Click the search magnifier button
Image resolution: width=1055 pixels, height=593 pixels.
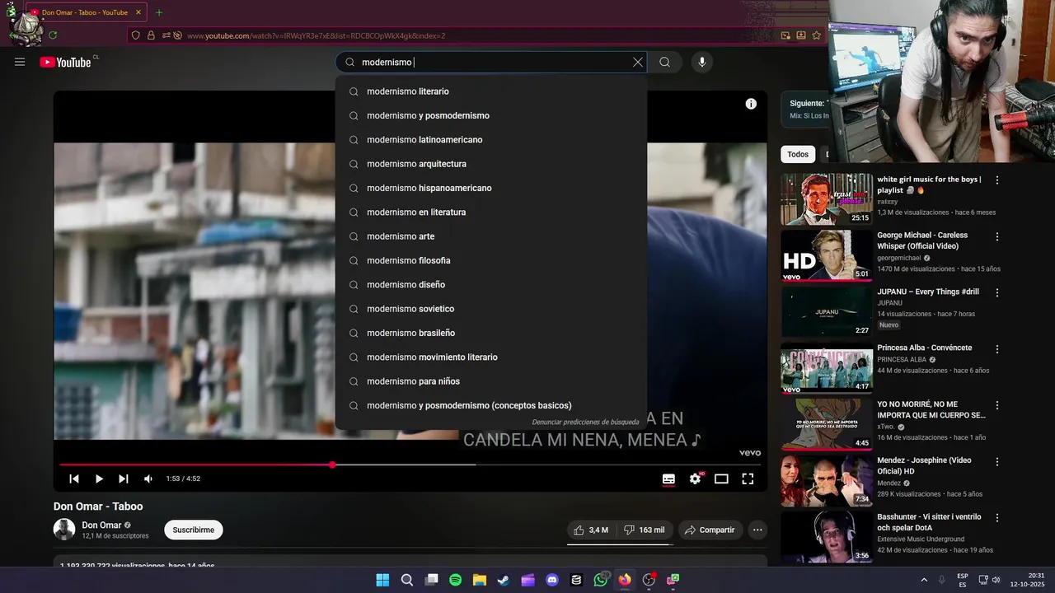[x=664, y=62]
